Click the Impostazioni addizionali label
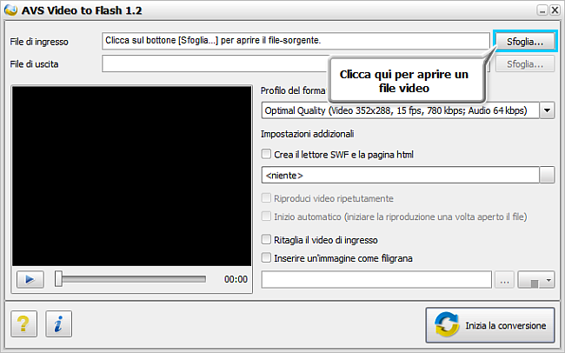Screen dimensions: 565x353 click(308, 134)
